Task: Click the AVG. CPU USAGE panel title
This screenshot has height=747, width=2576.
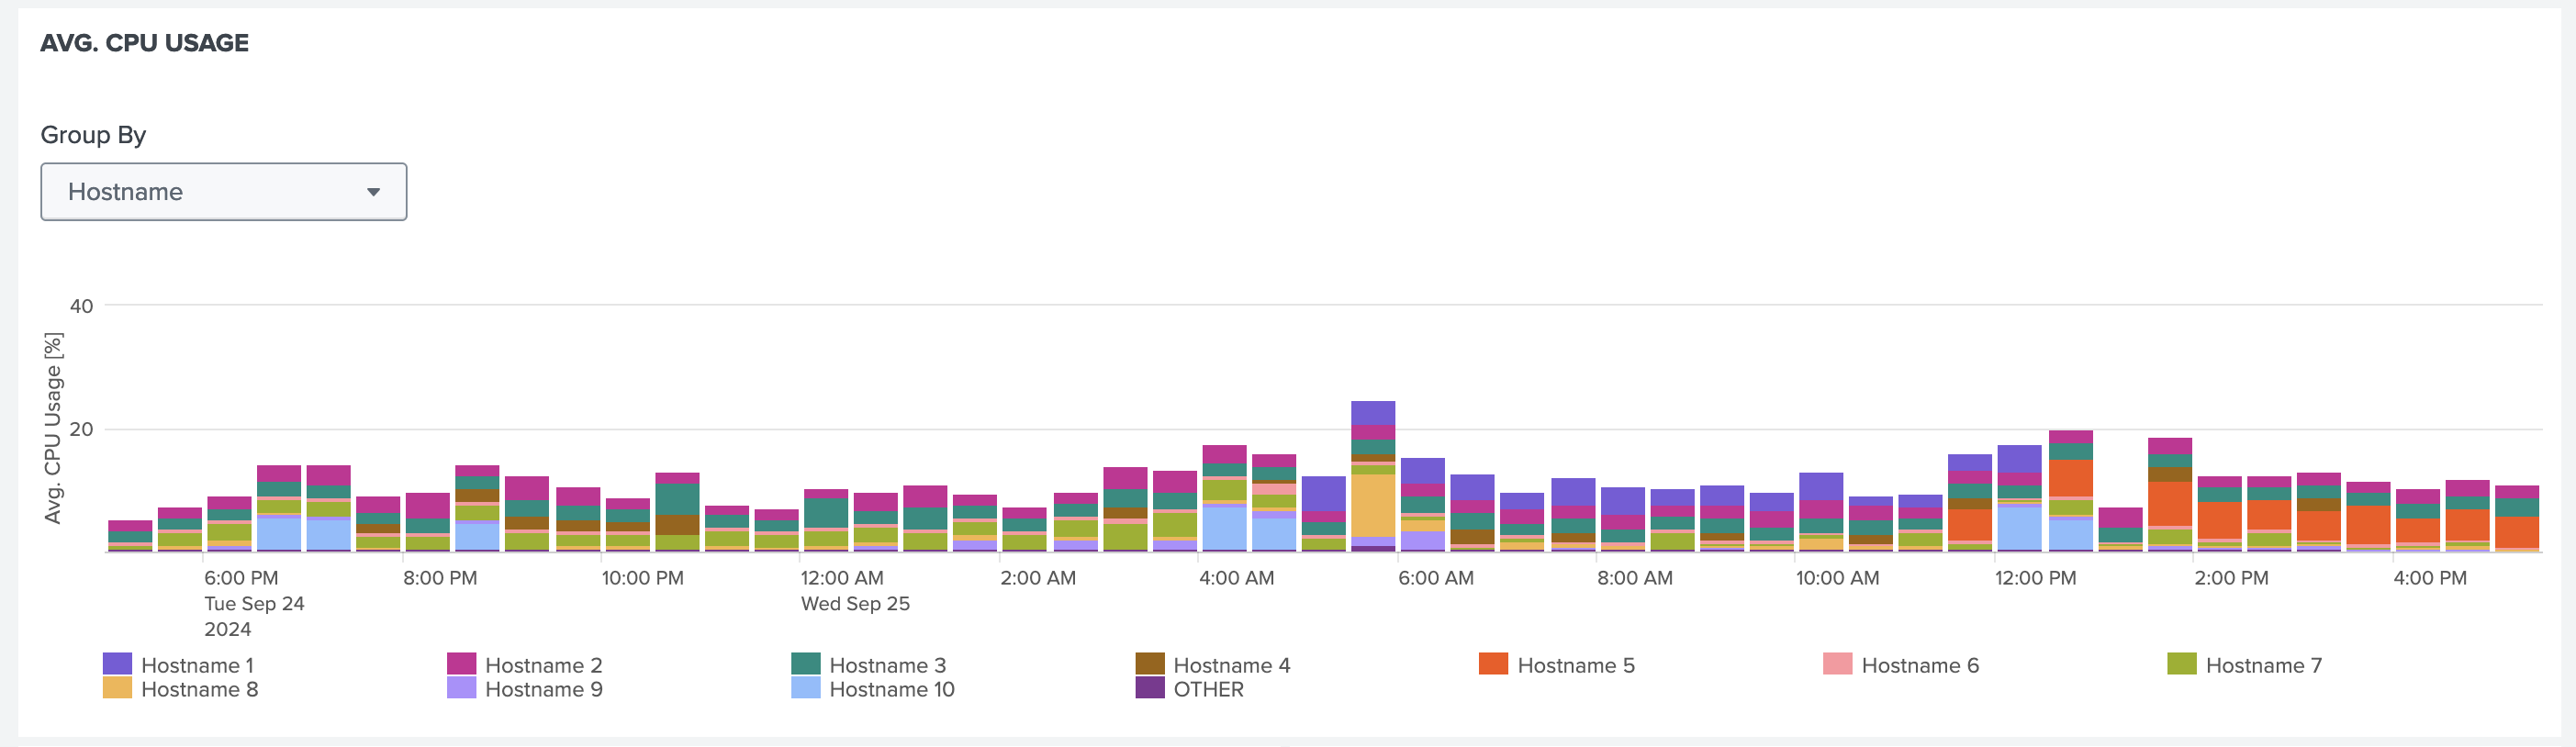Action: pos(144,43)
